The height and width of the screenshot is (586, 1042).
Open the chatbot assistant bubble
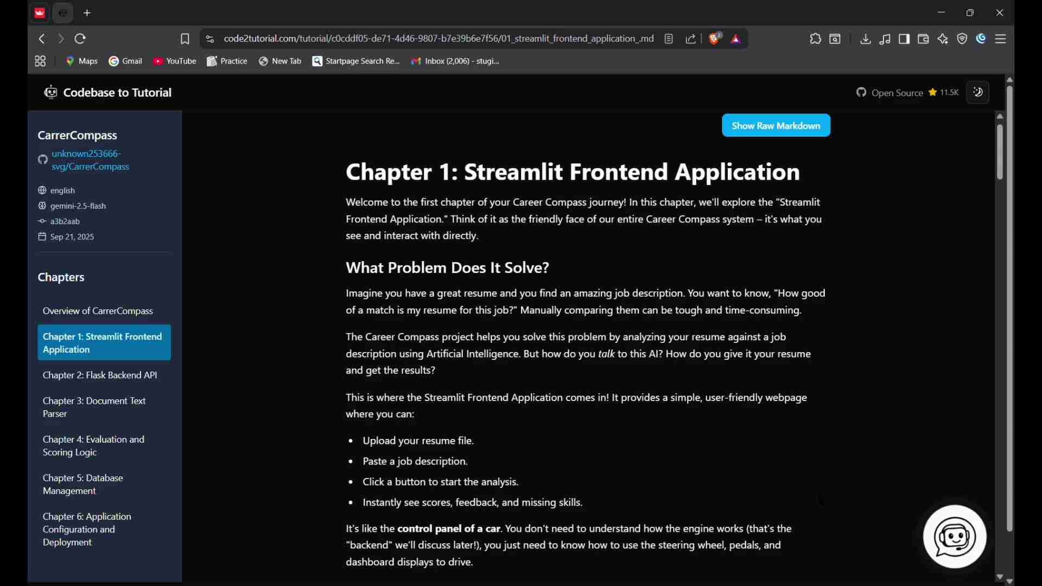(956, 538)
